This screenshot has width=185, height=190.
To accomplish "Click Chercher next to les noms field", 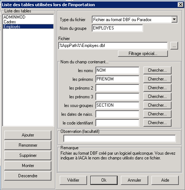I will point(157,70).
